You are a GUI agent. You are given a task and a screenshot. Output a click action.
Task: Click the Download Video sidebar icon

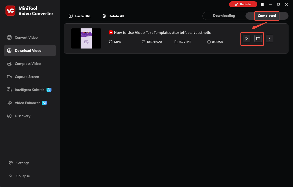coord(9,51)
